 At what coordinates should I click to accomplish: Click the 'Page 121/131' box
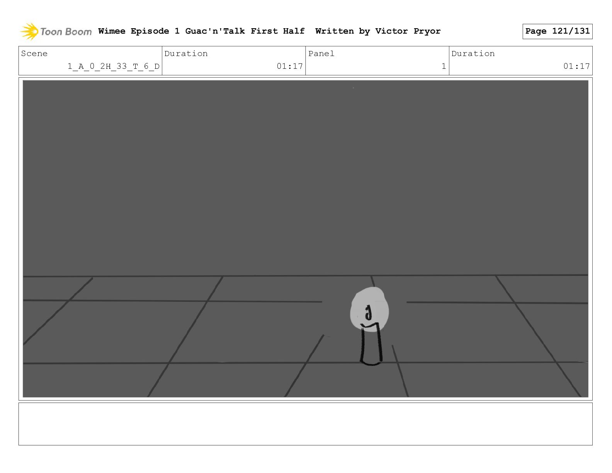(x=557, y=31)
